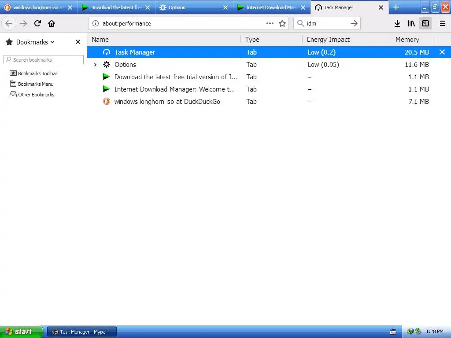Viewport: 451px width, 338px height.
Task: Close the Bookmarks sidebar
Action: point(78,42)
